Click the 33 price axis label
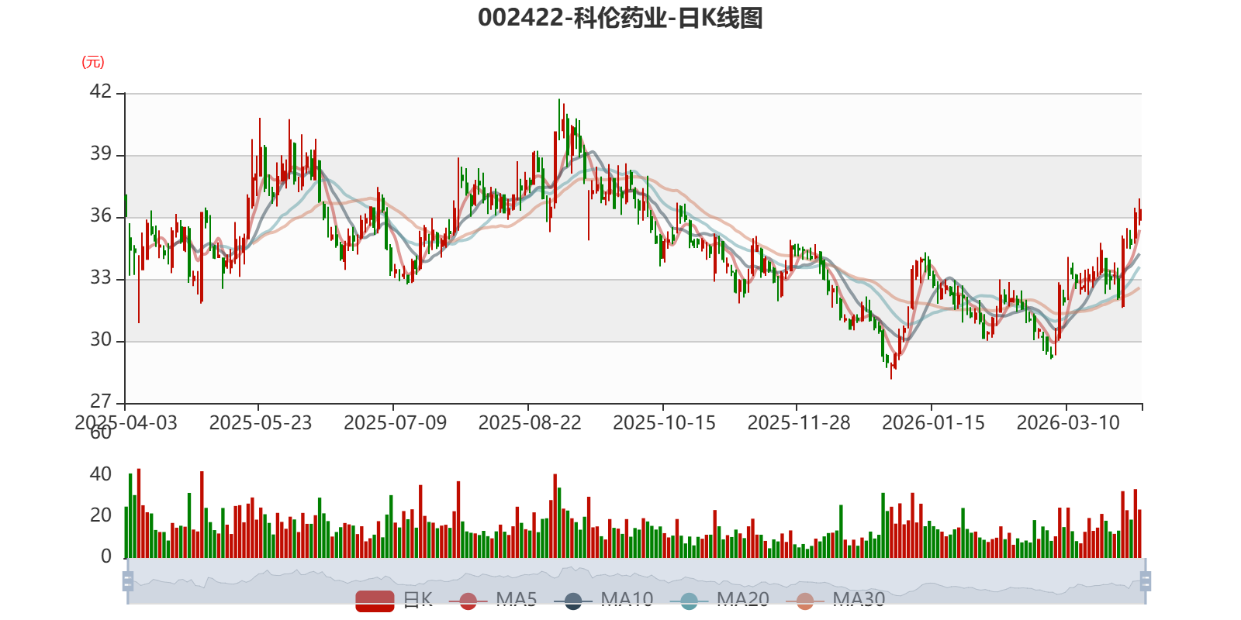1241x620 pixels. click(x=101, y=277)
